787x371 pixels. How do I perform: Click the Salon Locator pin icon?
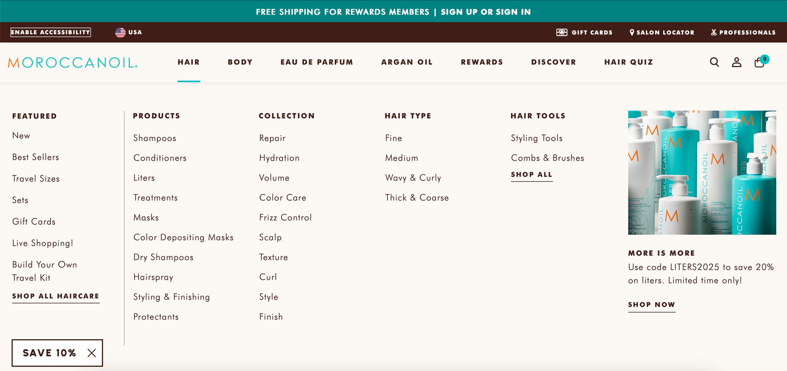pyautogui.click(x=632, y=32)
